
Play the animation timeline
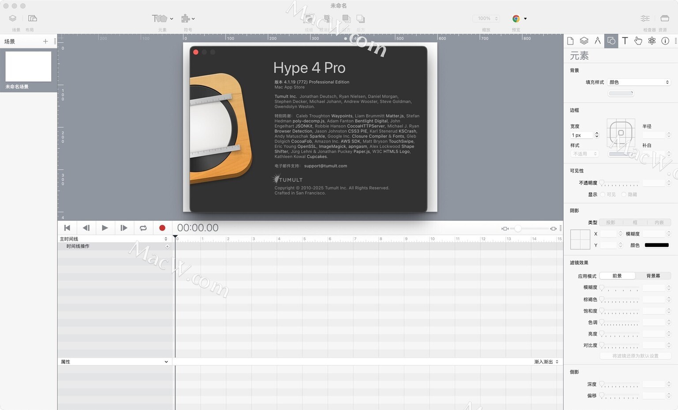click(x=105, y=228)
